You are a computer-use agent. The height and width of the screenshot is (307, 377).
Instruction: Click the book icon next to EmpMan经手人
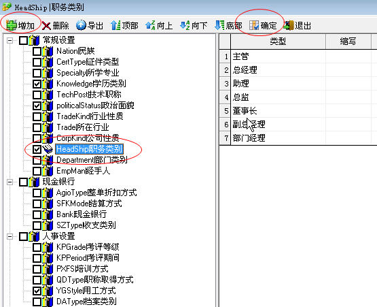click(48, 171)
